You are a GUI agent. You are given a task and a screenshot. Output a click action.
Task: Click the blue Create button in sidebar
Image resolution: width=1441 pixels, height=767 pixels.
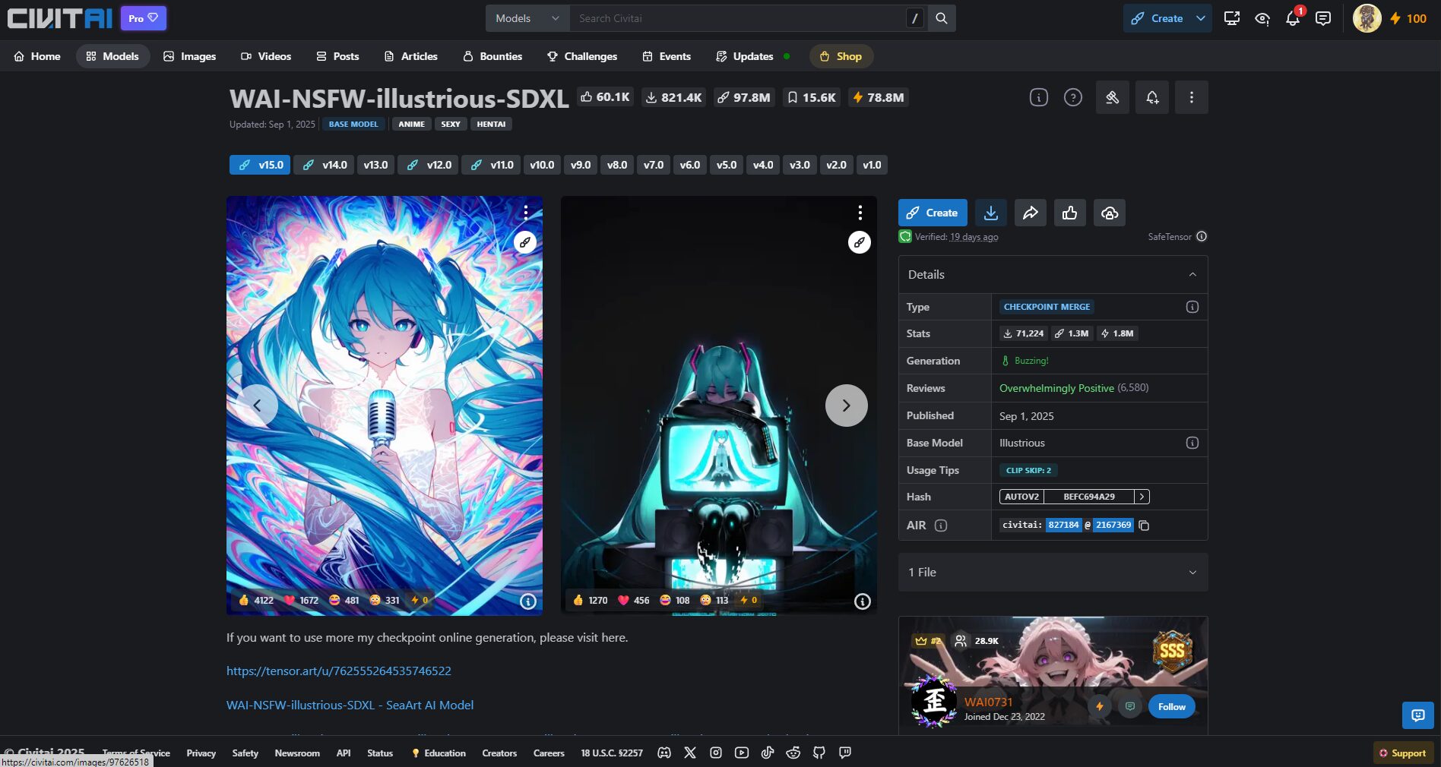933,213
